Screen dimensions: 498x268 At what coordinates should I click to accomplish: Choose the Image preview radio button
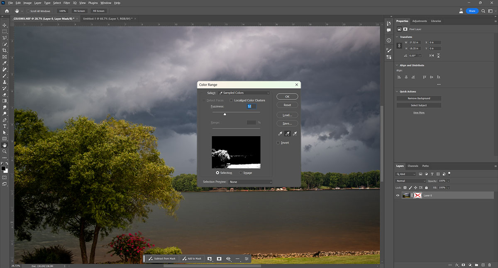(241, 173)
